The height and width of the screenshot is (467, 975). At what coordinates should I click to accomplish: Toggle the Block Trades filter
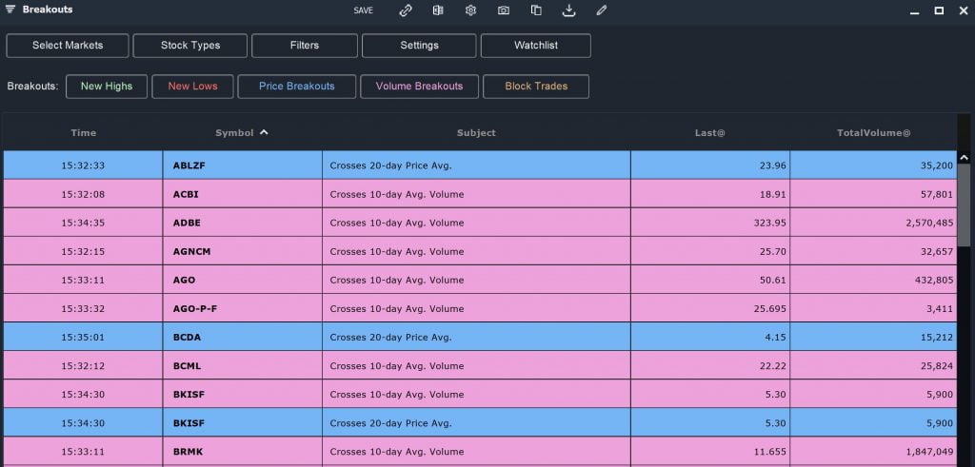(536, 87)
